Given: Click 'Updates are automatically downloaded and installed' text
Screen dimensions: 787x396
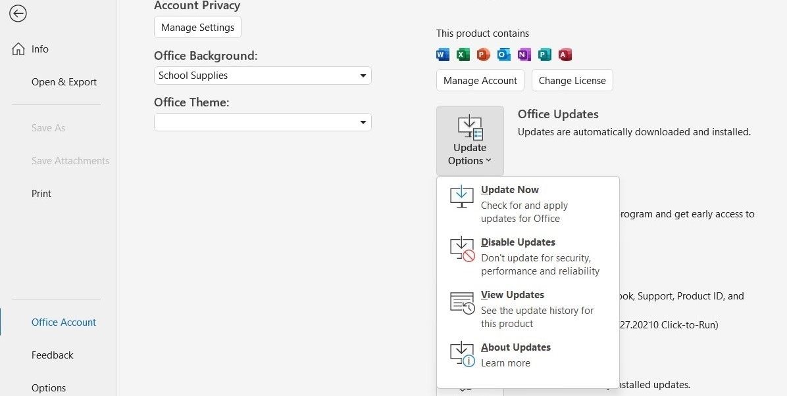Looking at the screenshot, I should pos(634,132).
